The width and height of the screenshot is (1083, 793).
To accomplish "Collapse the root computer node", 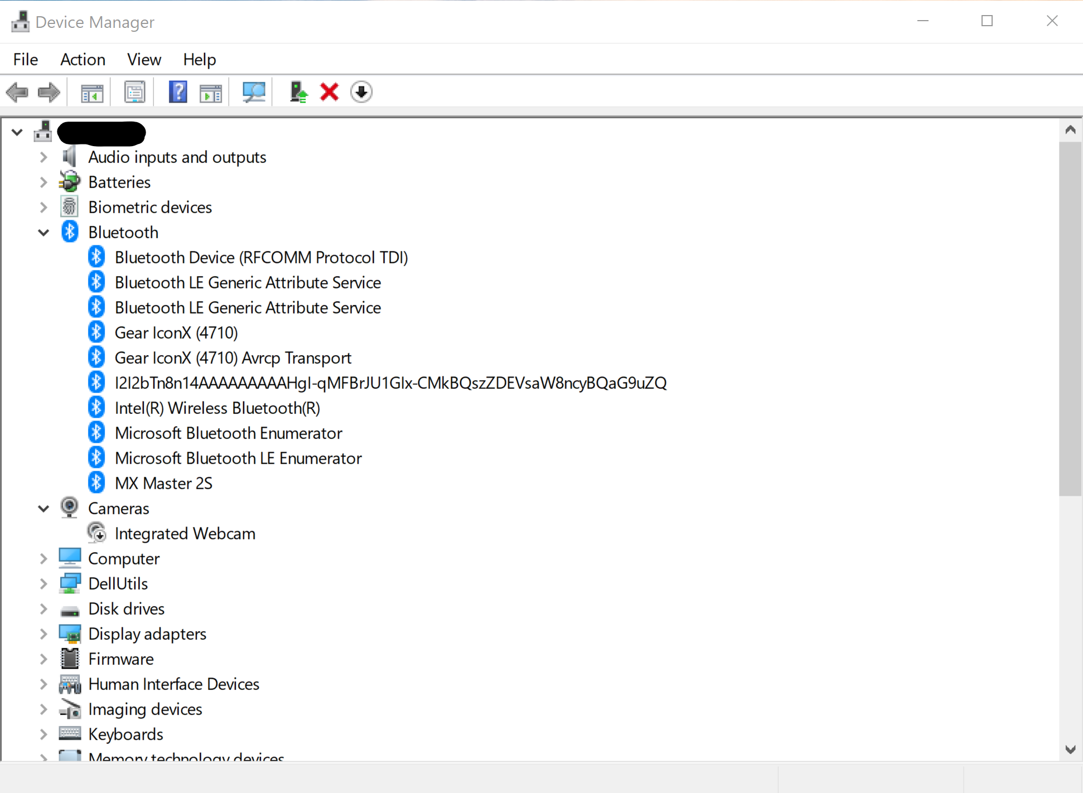I will pos(17,132).
